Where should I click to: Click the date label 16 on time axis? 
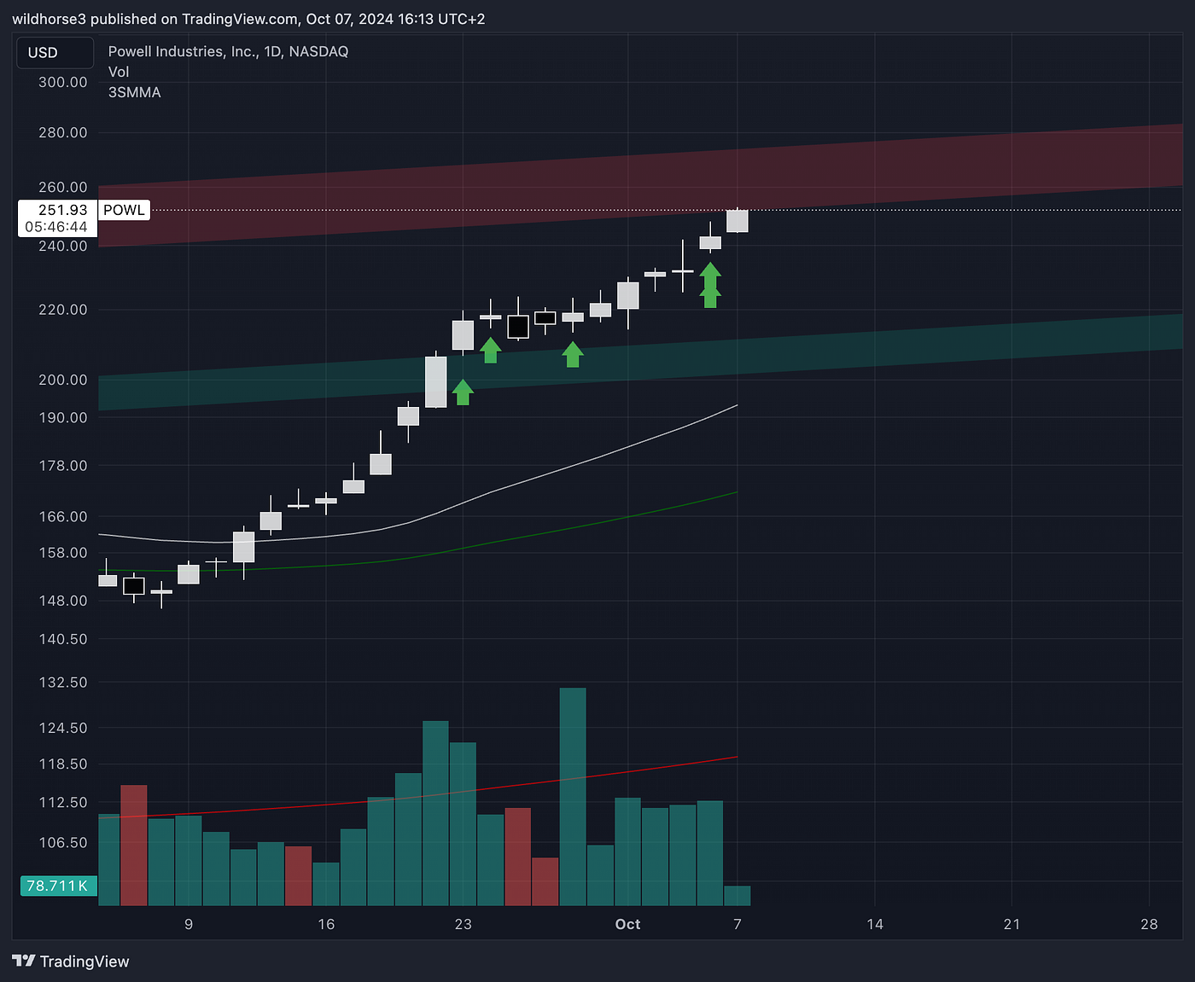(x=326, y=924)
